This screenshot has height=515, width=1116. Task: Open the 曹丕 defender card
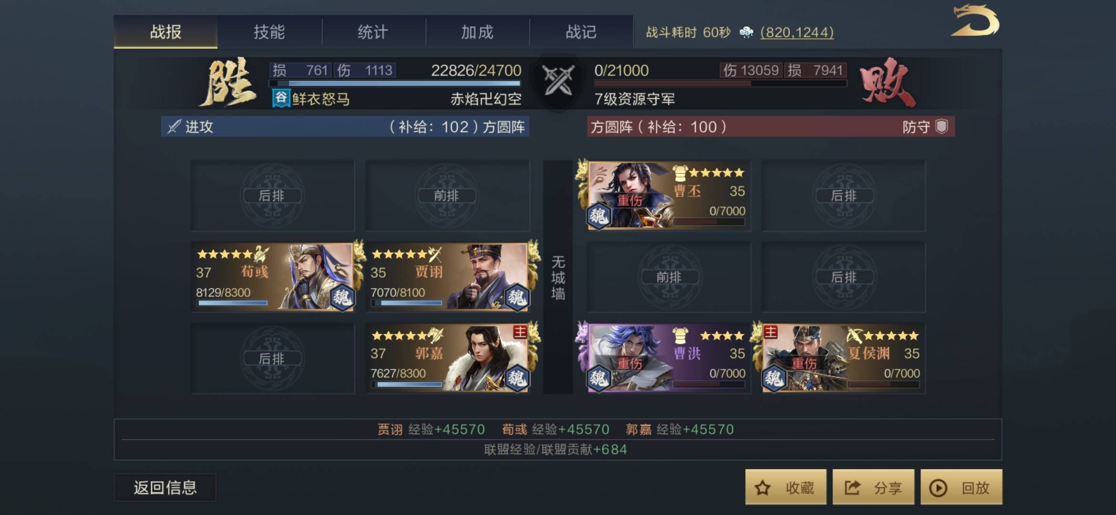668,196
